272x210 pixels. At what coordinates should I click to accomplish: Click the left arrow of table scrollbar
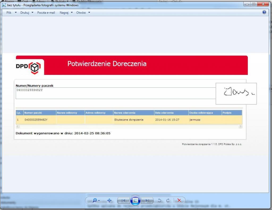tap(18, 126)
